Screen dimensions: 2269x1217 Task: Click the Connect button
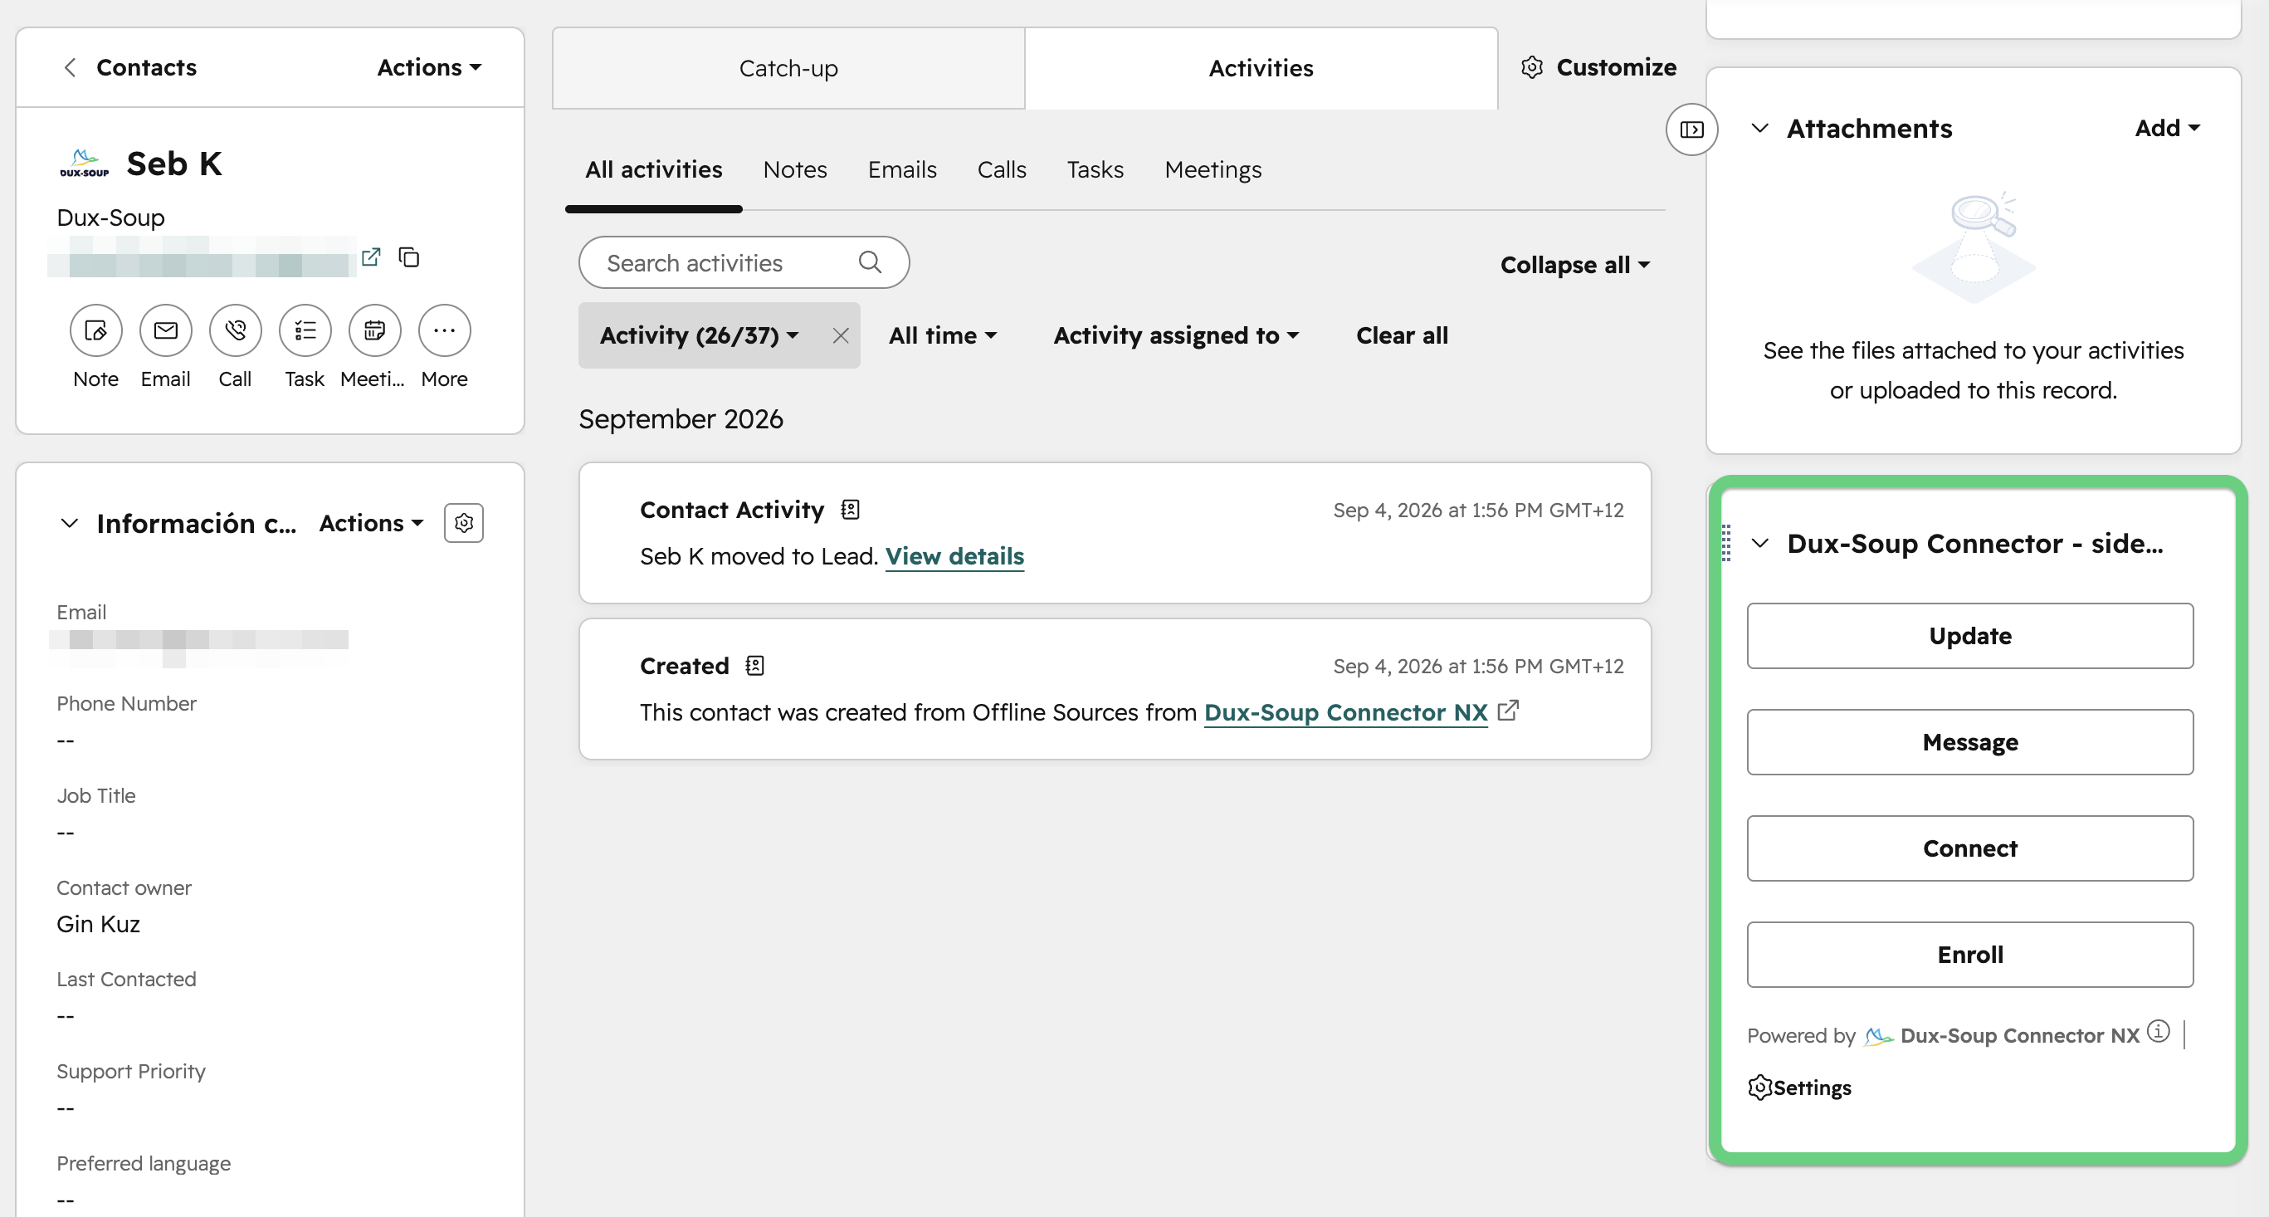pos(1969,848)
